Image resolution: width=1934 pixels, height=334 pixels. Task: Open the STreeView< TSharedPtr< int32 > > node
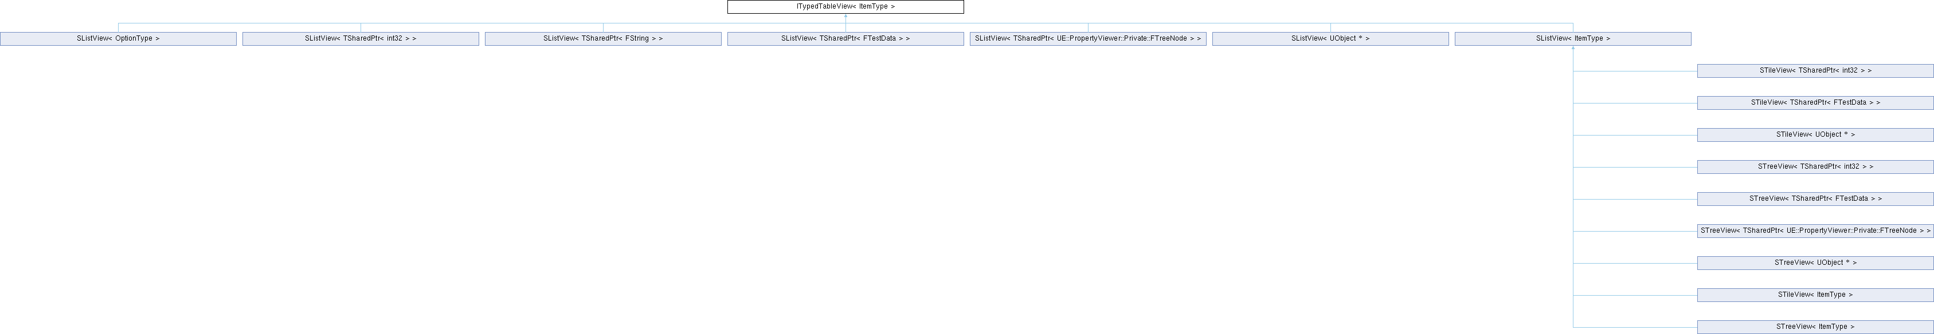click(x=1815, y=167)
